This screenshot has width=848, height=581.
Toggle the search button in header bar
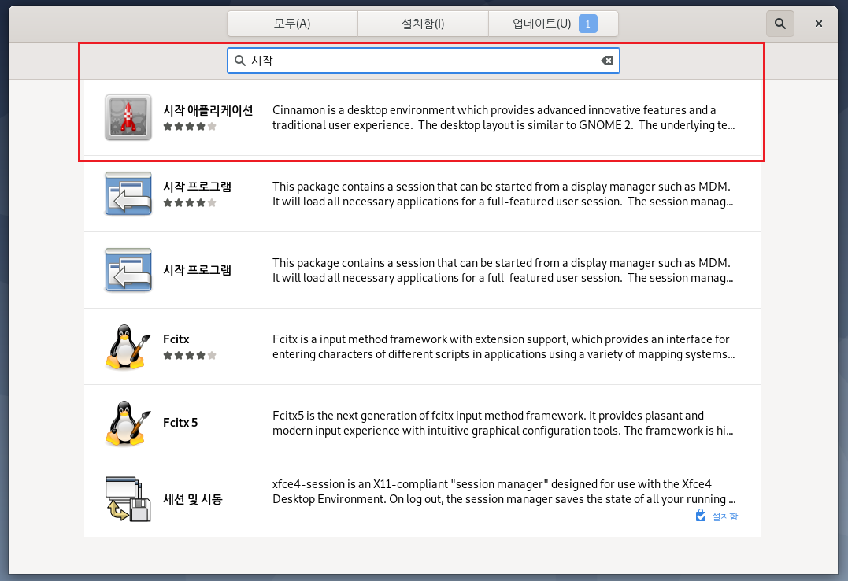tap(779, 24)
